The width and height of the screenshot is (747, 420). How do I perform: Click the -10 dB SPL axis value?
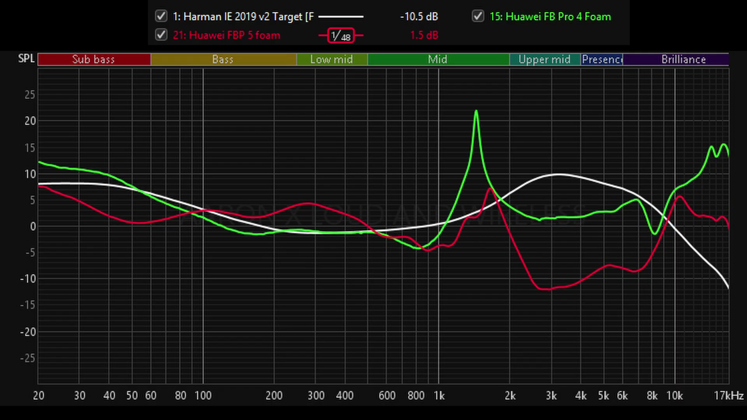28,279
